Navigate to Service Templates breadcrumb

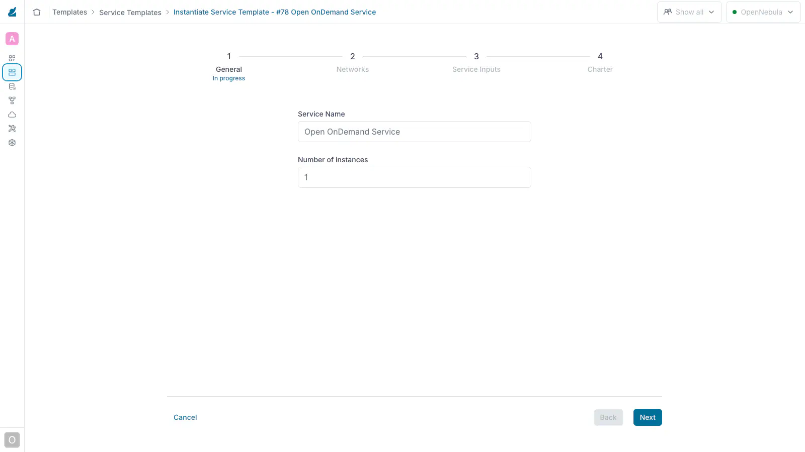(x=130, y=13)
